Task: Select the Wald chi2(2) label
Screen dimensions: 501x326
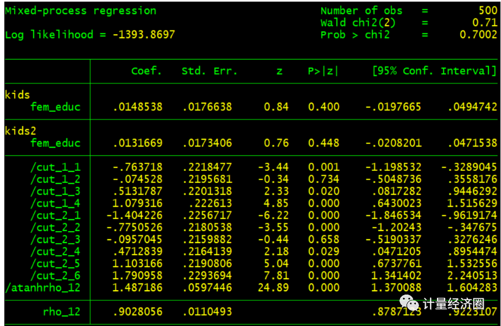Action: pyautogui.click(x=358, y=23)
